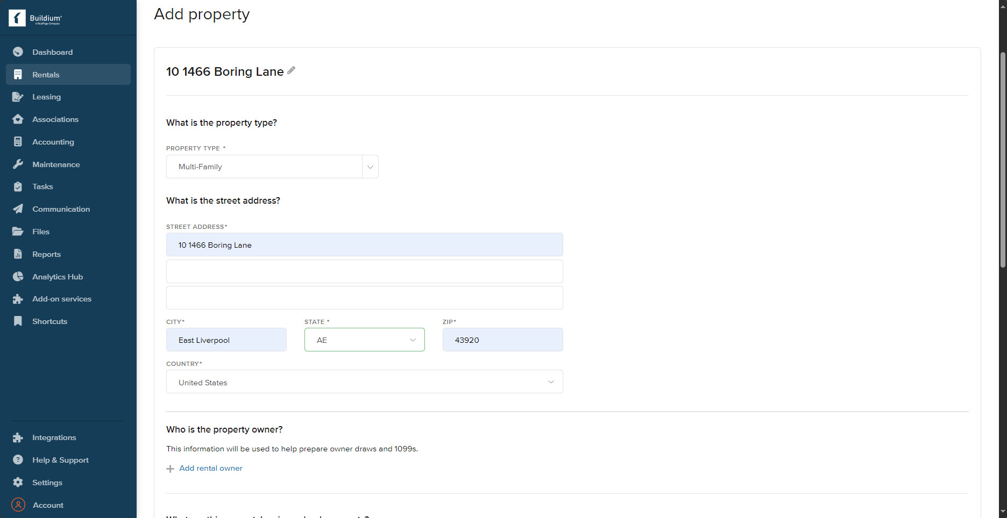Click the vertical page scrollbar

1002,161
